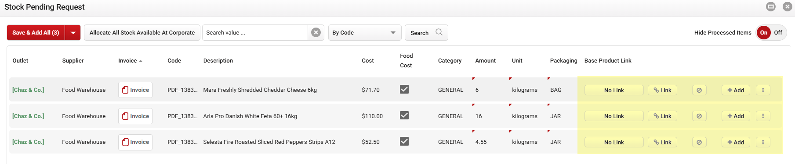This screenshot has width=795, height=164.
Task: Focus the Search value input field
Action: click(255, 33)
